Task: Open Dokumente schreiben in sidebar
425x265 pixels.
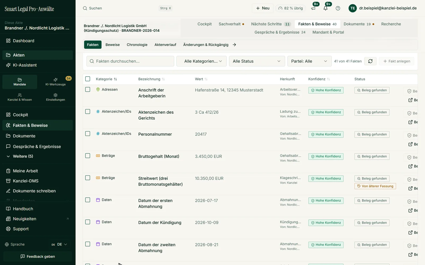Action: (x=38, y=191)
